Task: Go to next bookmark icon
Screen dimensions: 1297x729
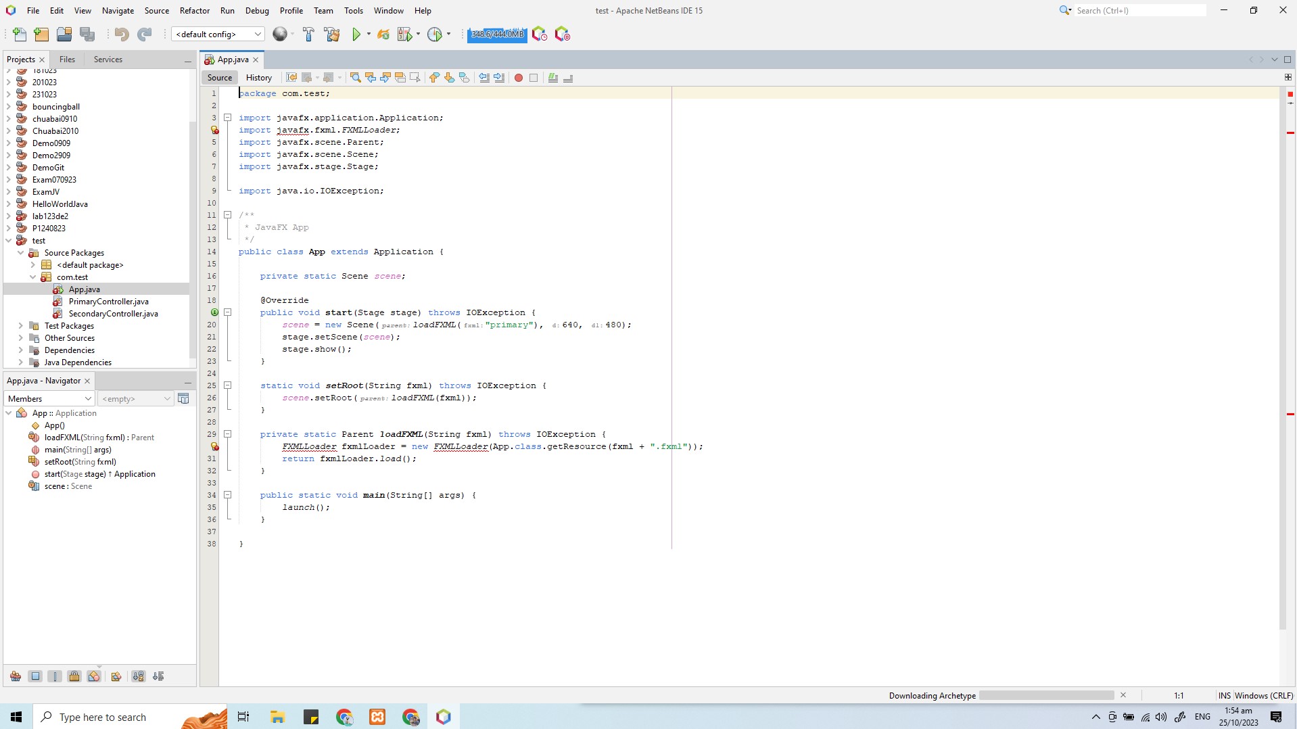Action: (x=449, y=78)
